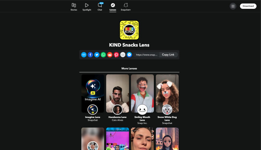Click the Download button
Screen dimensions: 261x150
[x=248, y=6]
